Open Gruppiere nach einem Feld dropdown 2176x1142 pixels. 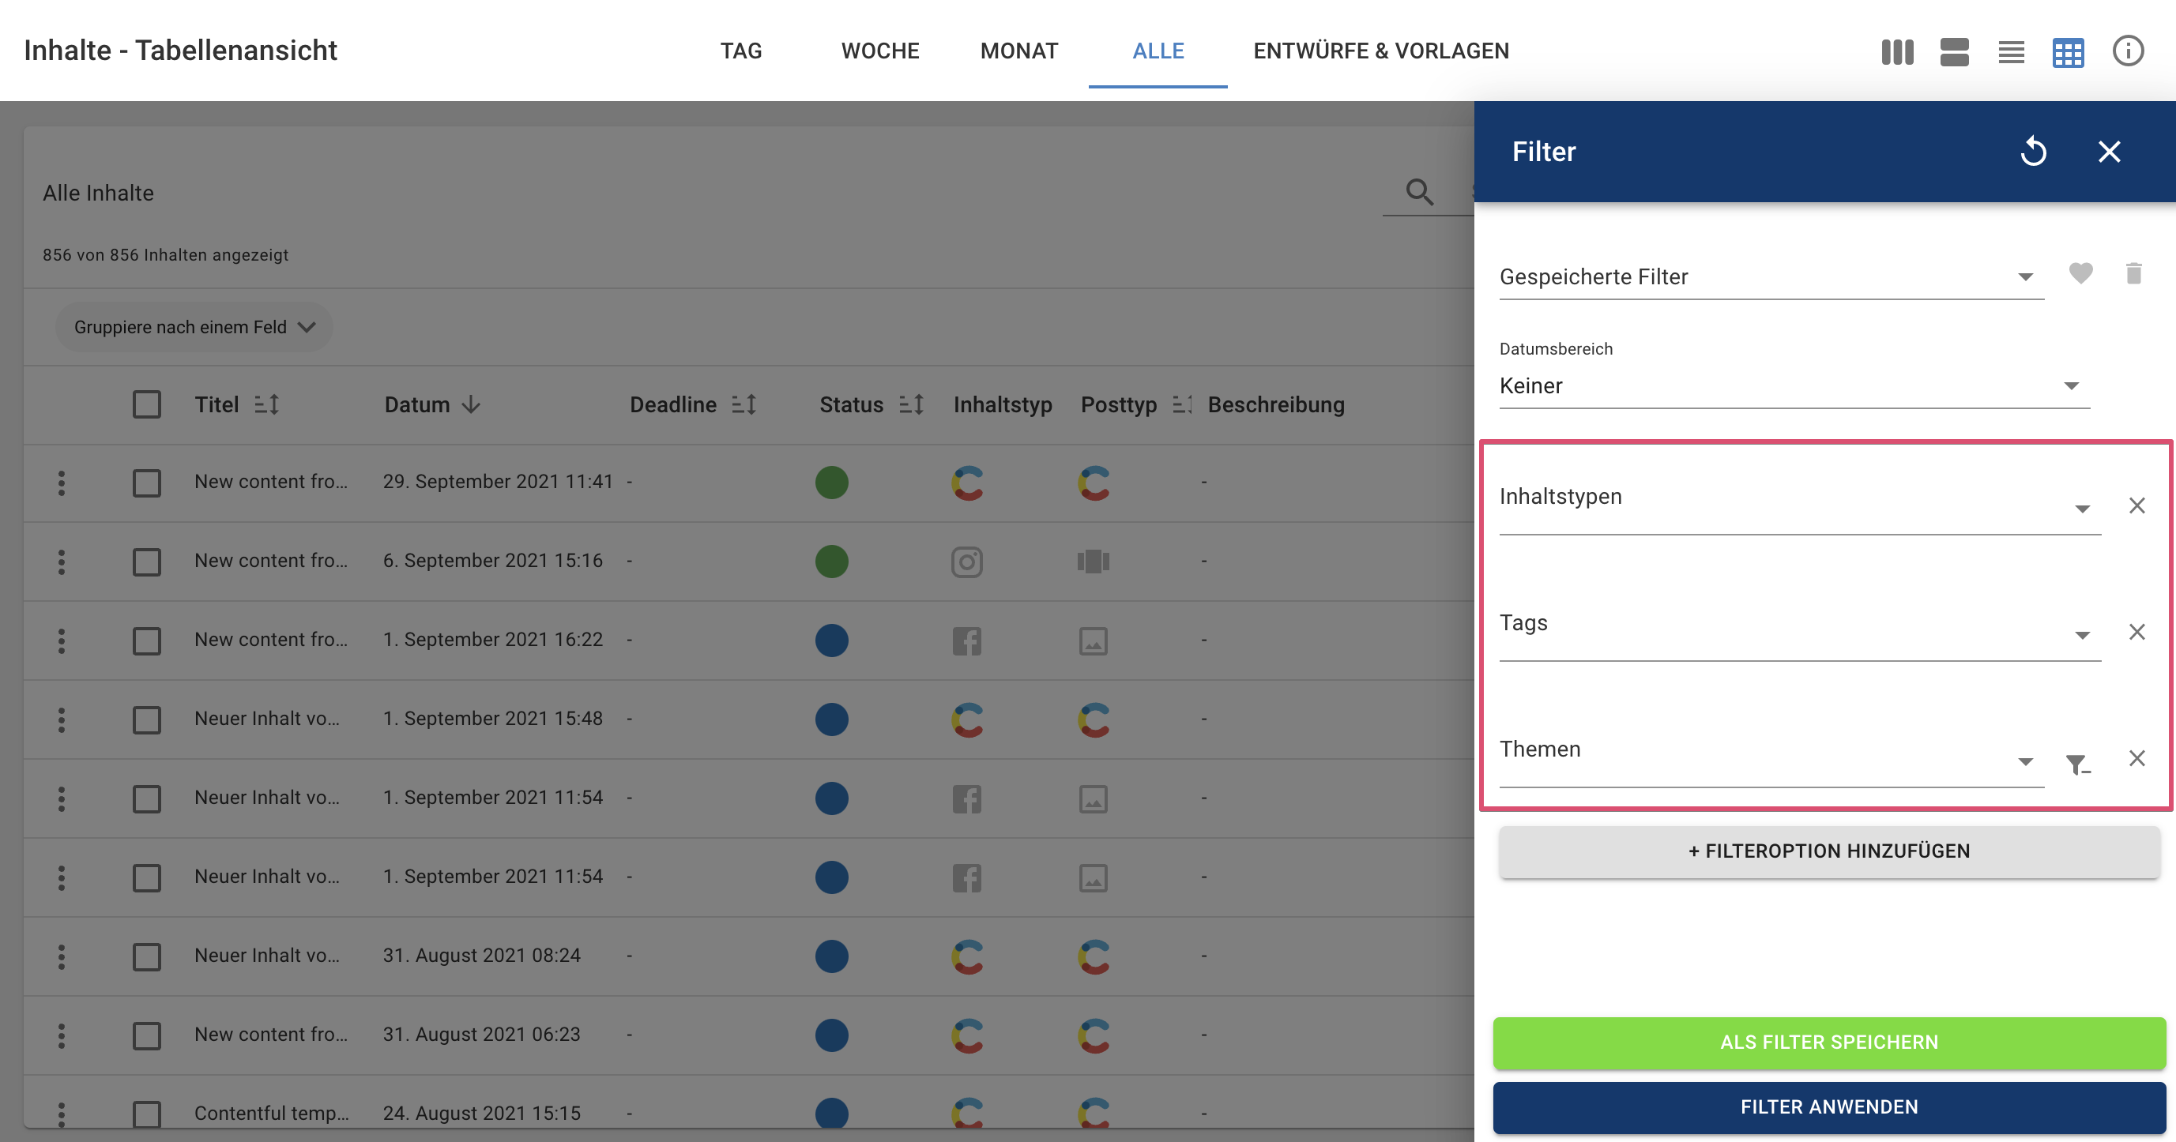click(194, 327)
